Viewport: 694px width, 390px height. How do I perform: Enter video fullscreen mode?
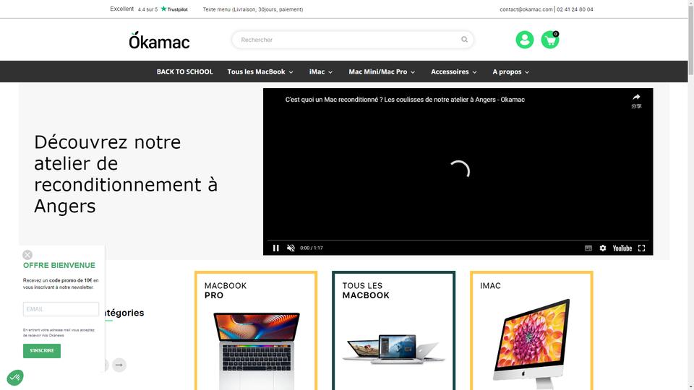(x=641, y=248)
